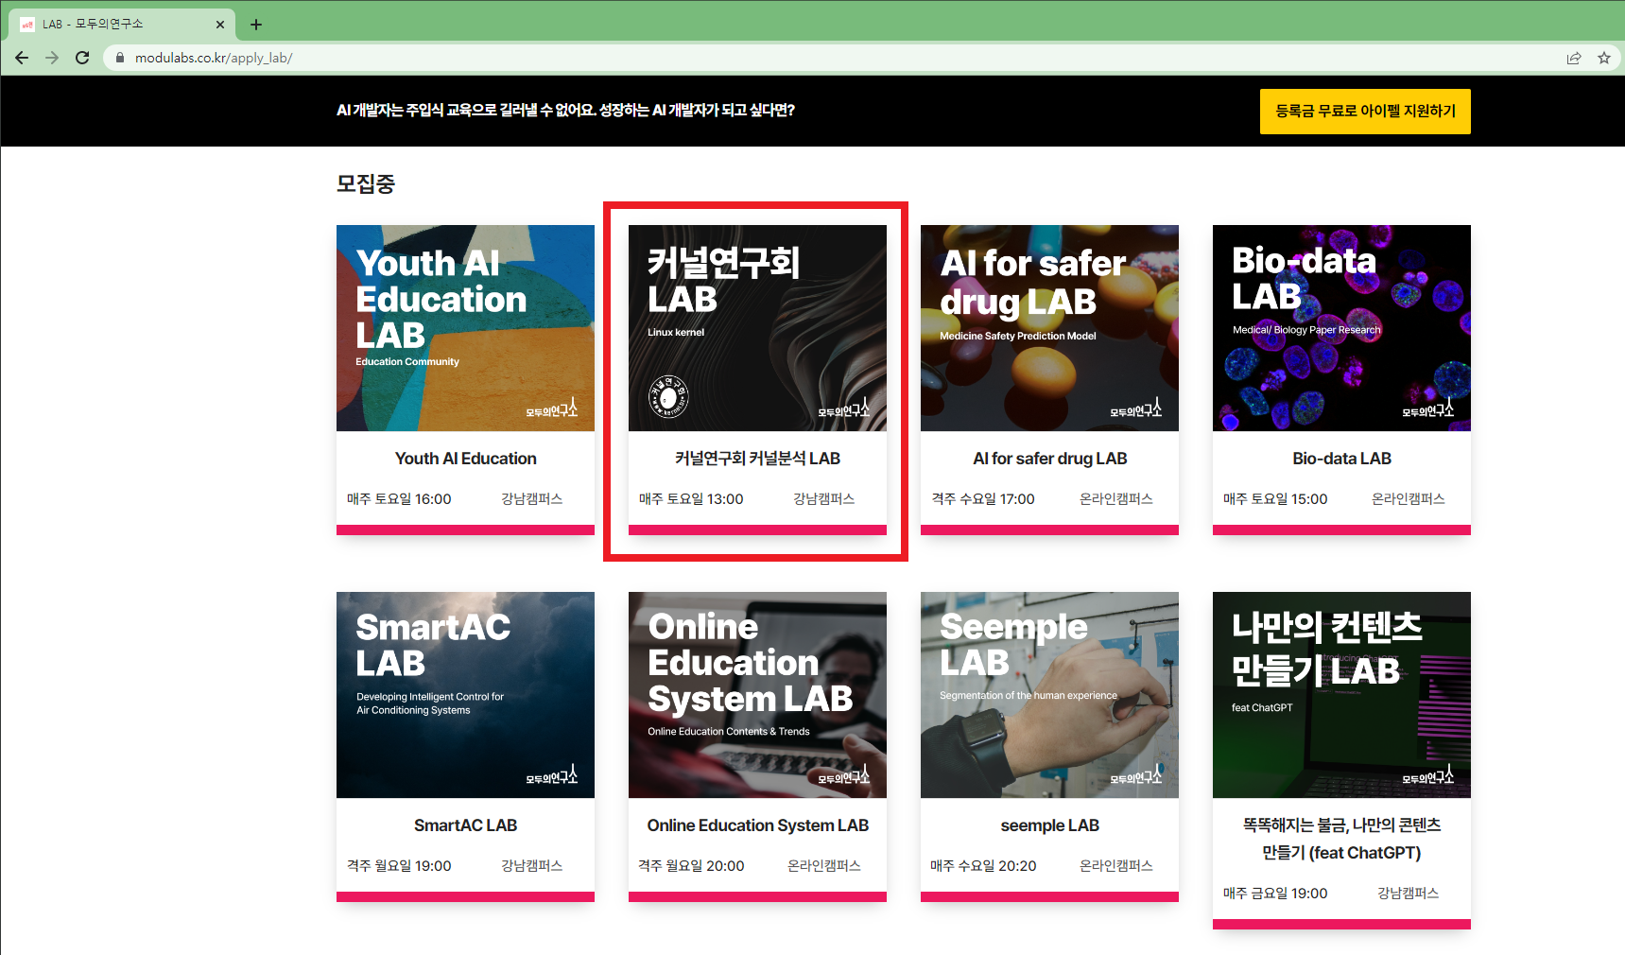
Task: Open the AI for safer drug LAB thumbnail
Action: 1049,328
